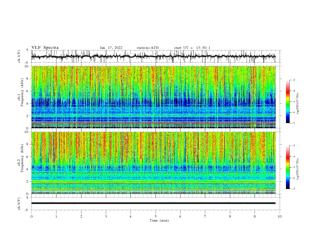Image resolution: width=315 pixels, height=243 pixels.
Task: Click the ch.1 frequency axis "8" tick label
Action: tap(28, 79)
